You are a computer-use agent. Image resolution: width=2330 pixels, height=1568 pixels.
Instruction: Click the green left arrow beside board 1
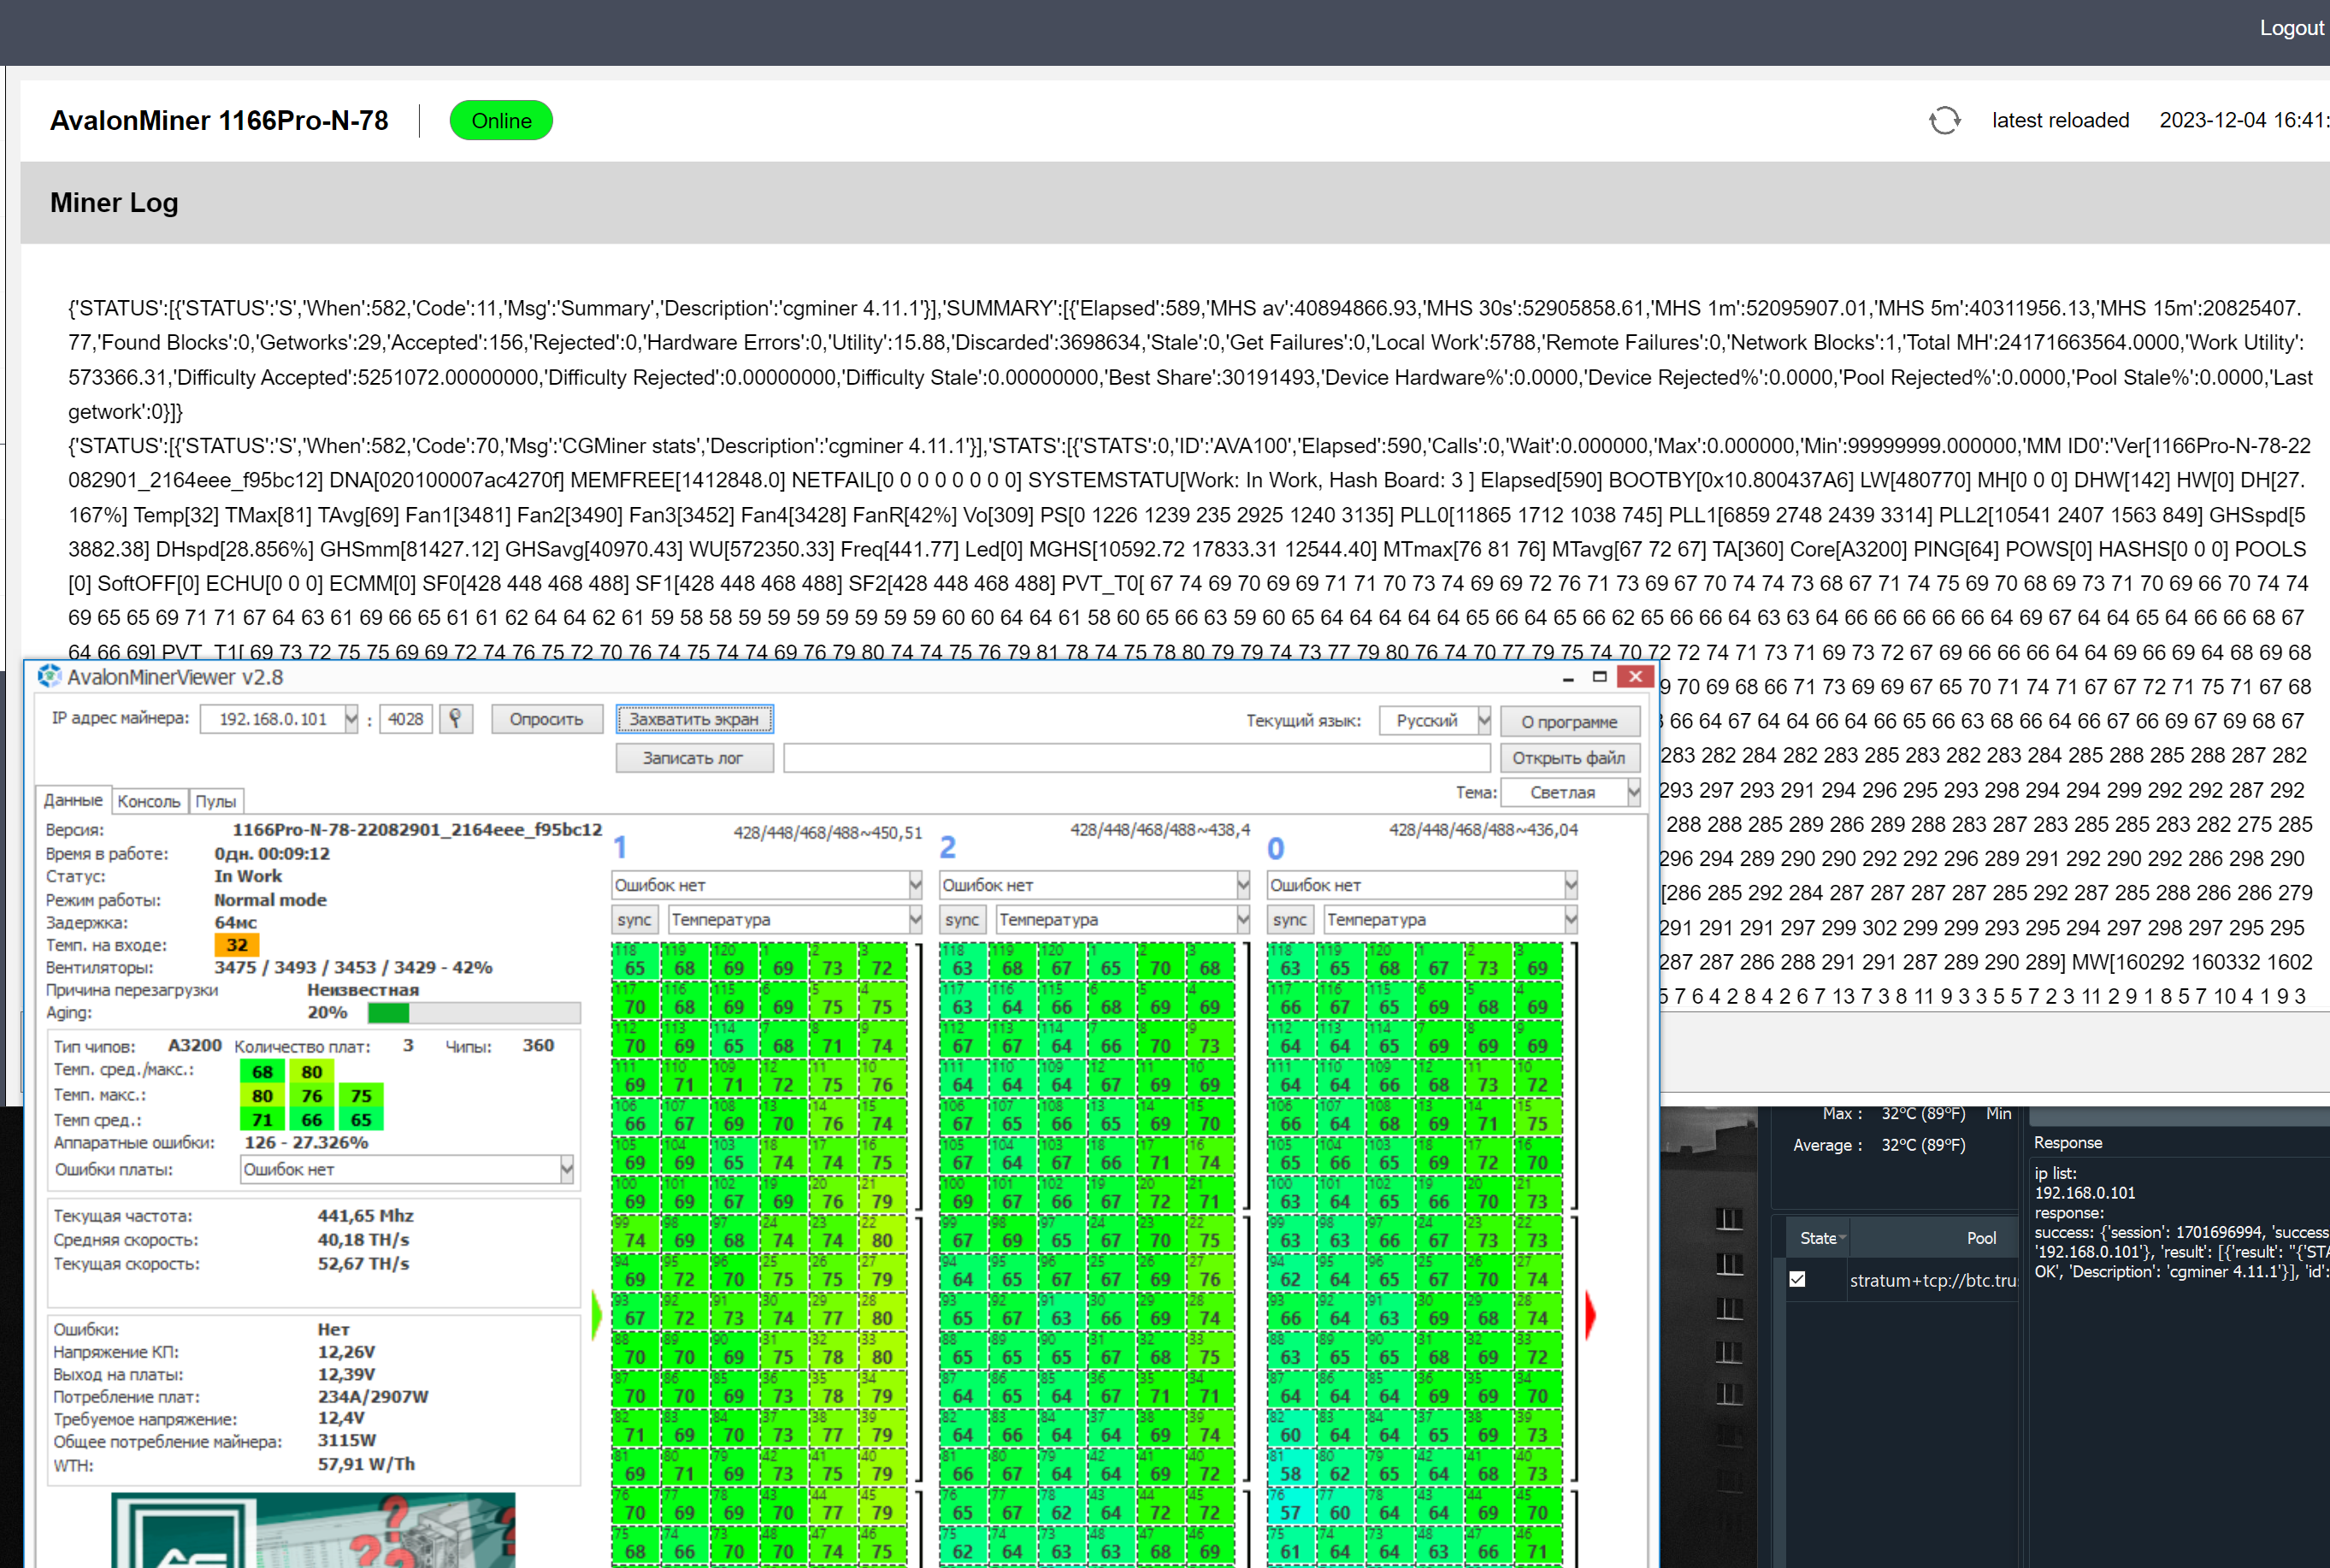(x=597, y=1314)
